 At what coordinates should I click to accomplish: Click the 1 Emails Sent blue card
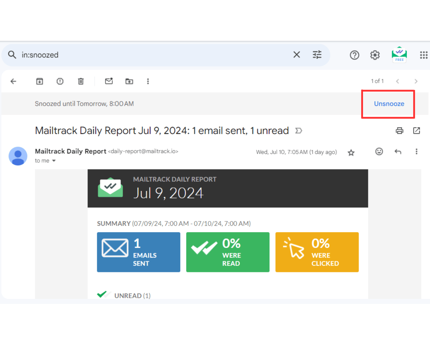pyautogui.click(x=139, y=252)
